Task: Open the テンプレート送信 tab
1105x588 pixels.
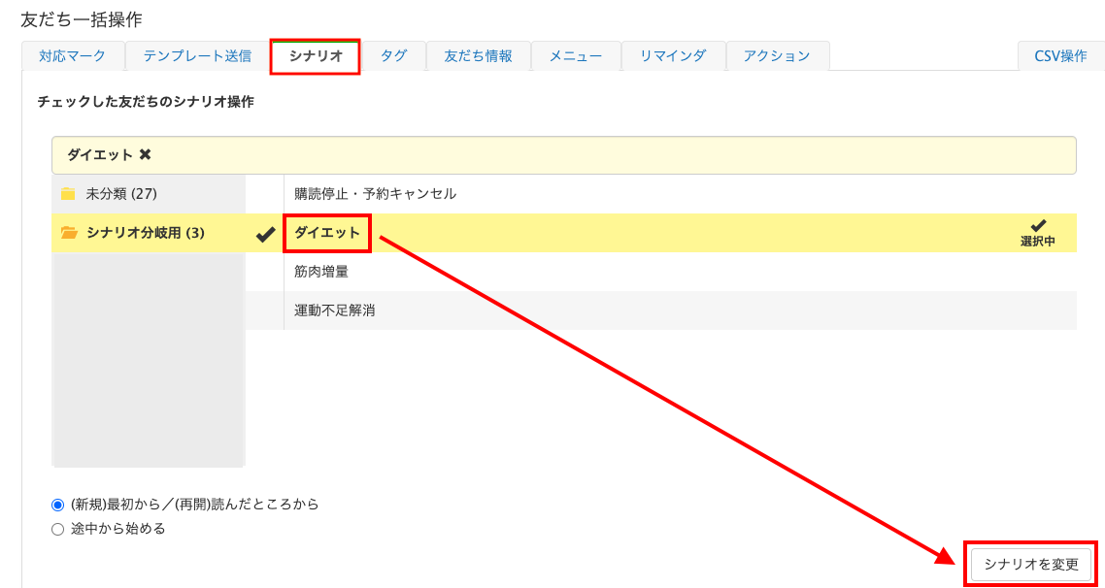Action: (x=197, y=56)
